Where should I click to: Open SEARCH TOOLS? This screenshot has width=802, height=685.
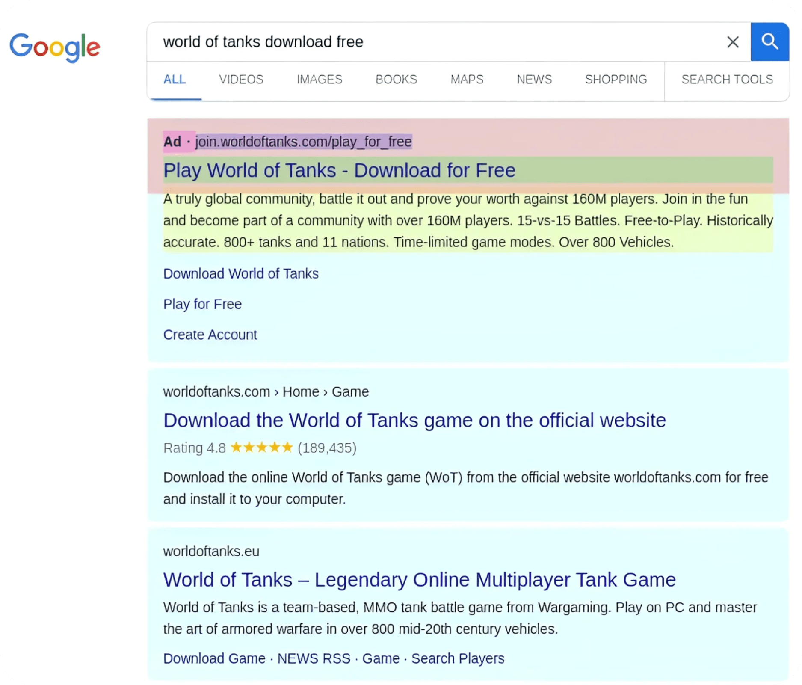727,80
